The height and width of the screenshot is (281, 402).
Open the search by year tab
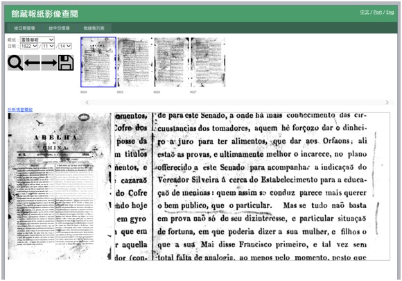coord(59,28)
